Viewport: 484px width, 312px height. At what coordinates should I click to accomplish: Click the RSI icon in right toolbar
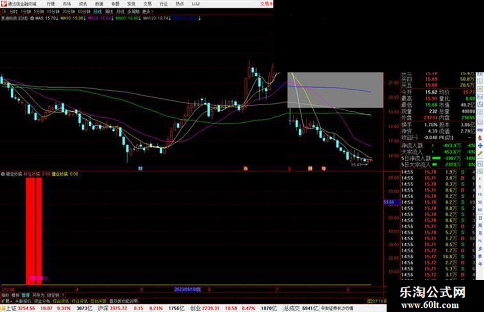(480, 130)
